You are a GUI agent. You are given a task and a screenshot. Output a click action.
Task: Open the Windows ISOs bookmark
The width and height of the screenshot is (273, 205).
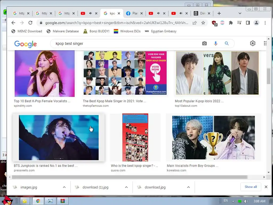tap(127, 31)
